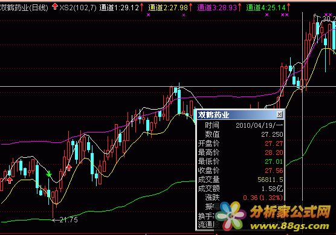
Task: Select the 成交量 value 56811.5
Action: [x=270, y=180]
